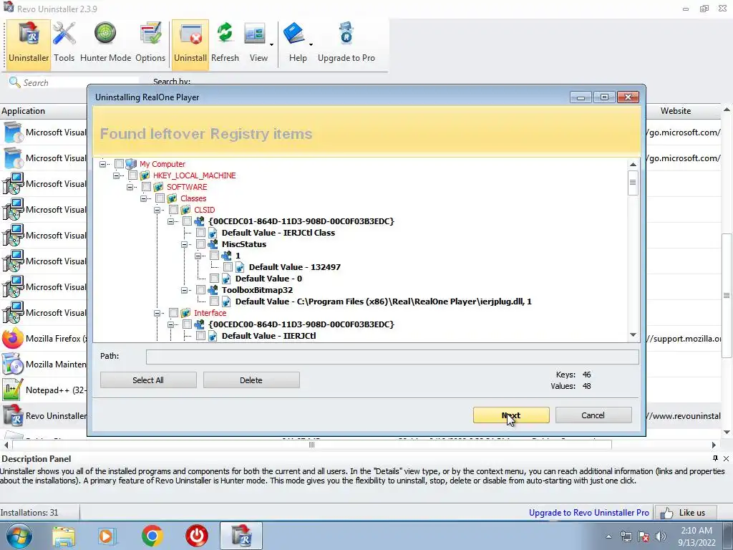Click the Like us thumbs-up icon

pos(666,513)
